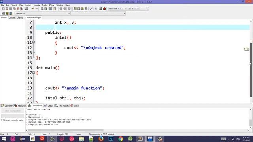This screenshot has height=142, width=253.
Task: Click the Profile analysis toolbar icon
Action: click(101, 9)
